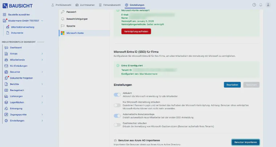The height and width of the screenshot is (147, 276).
Task: Switch to the Profilübersicht tab
Action: (61, 5)
